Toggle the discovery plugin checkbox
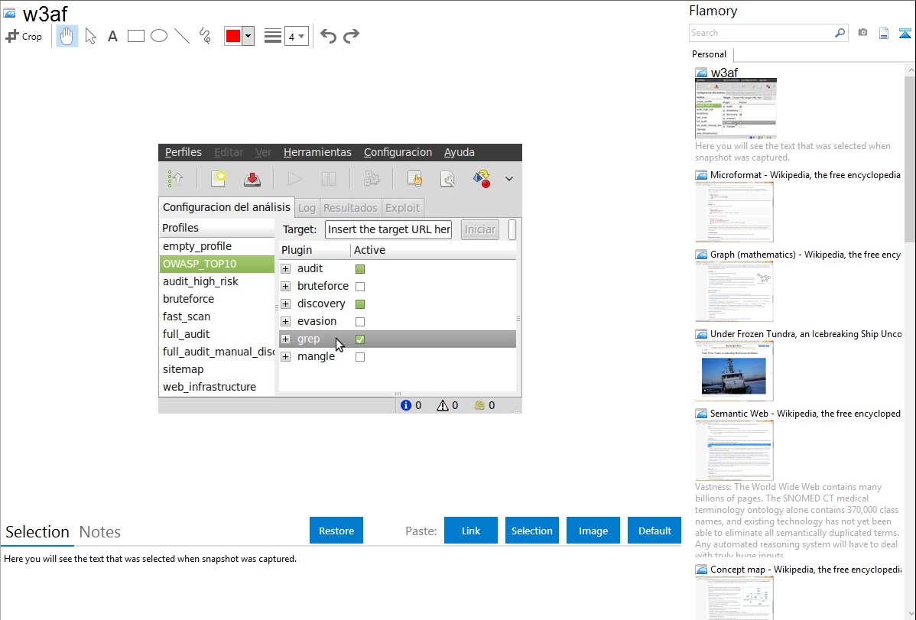Viewport: 916px width, 620px height. [x=360, y=304]
